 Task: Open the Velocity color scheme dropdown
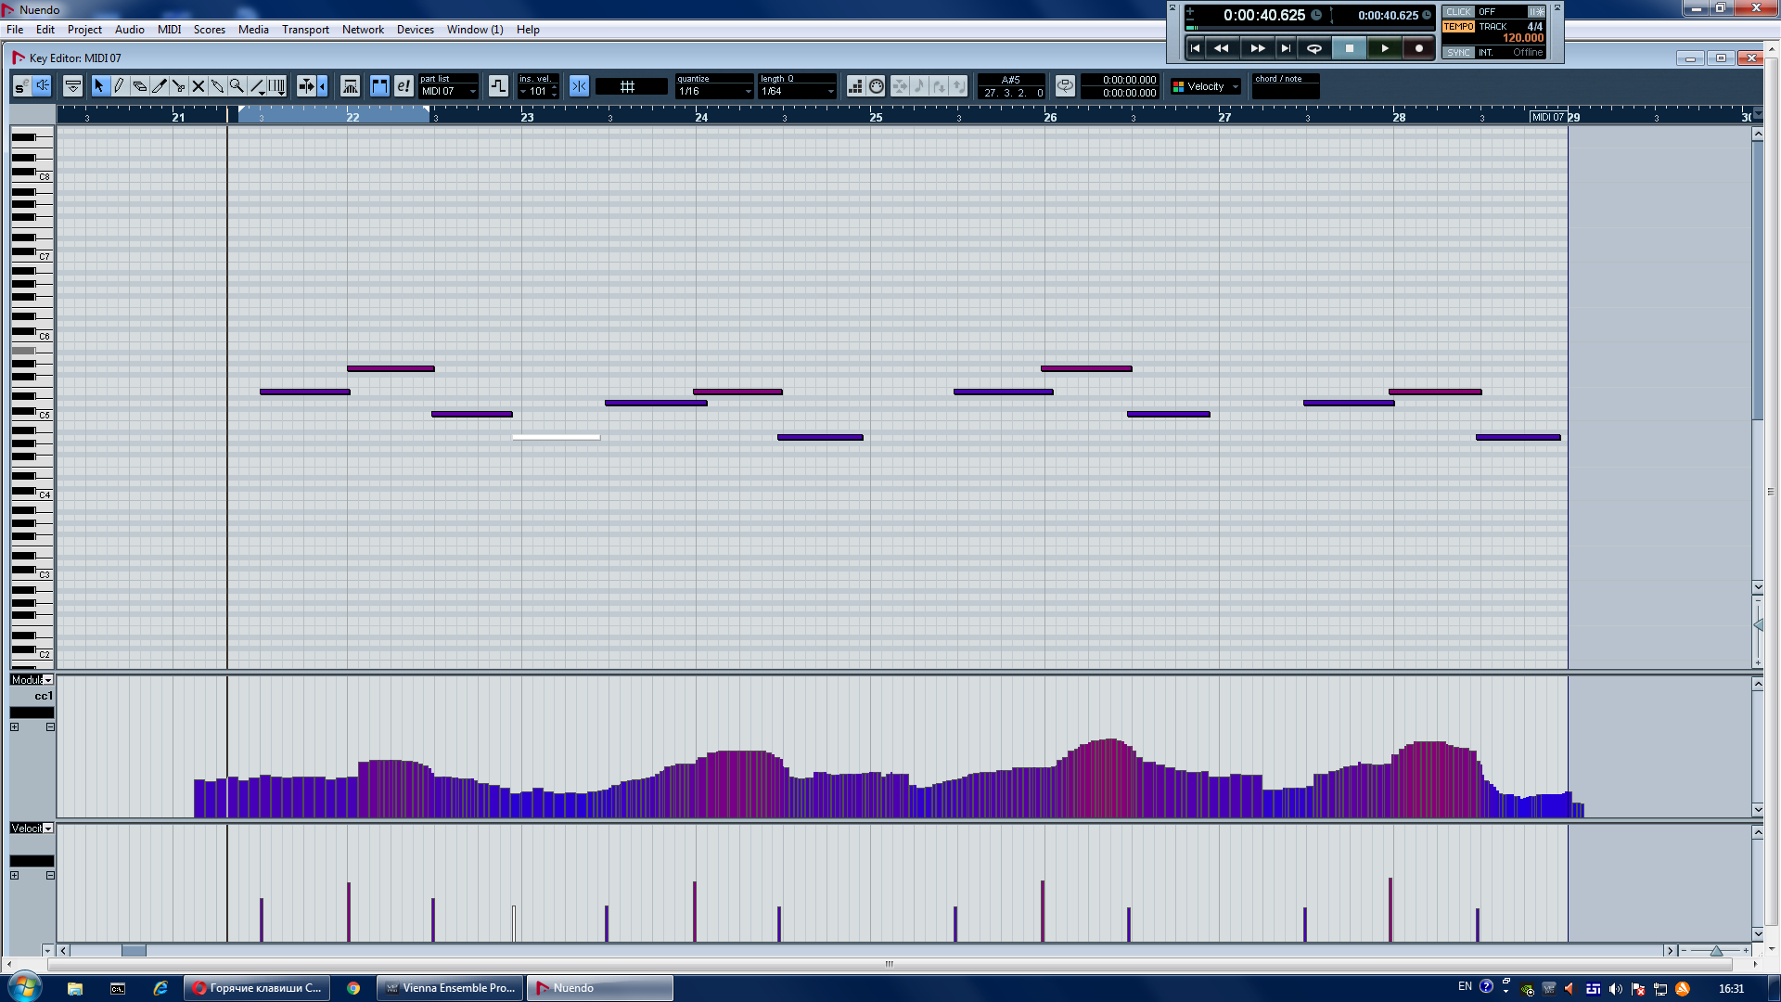point(1206,86)
